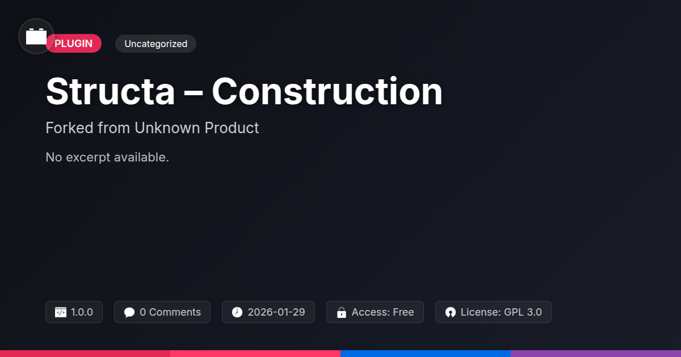This screenshot has height=357, width=681.
Task: Click the 1.0.0 version badge
Action: 74,312
